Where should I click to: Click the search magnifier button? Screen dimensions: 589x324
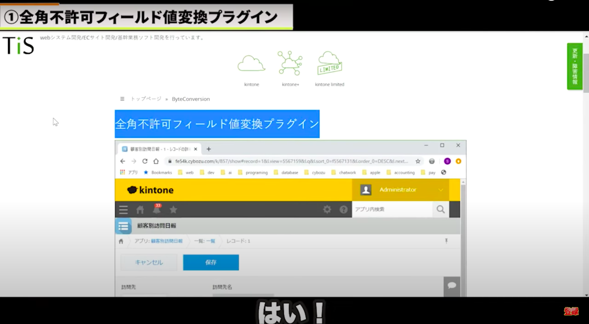pyautogui.click(x=441, y=209)
